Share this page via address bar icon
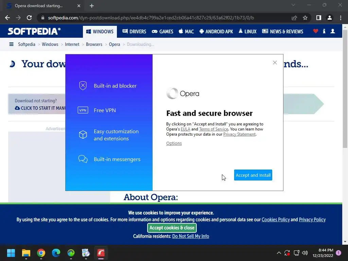Image resolution: width=348 pixels, height=261 pixels. pyautogui.click(x=294, y=18)
